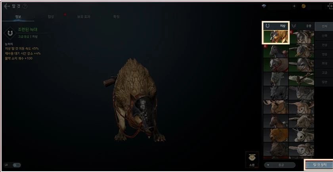Open the 확정 tab
The image size is (333, 172).
coord(117,17)
